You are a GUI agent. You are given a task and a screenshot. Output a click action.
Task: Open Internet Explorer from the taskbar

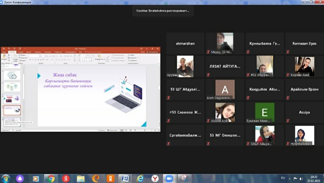[x=140, y=178]
